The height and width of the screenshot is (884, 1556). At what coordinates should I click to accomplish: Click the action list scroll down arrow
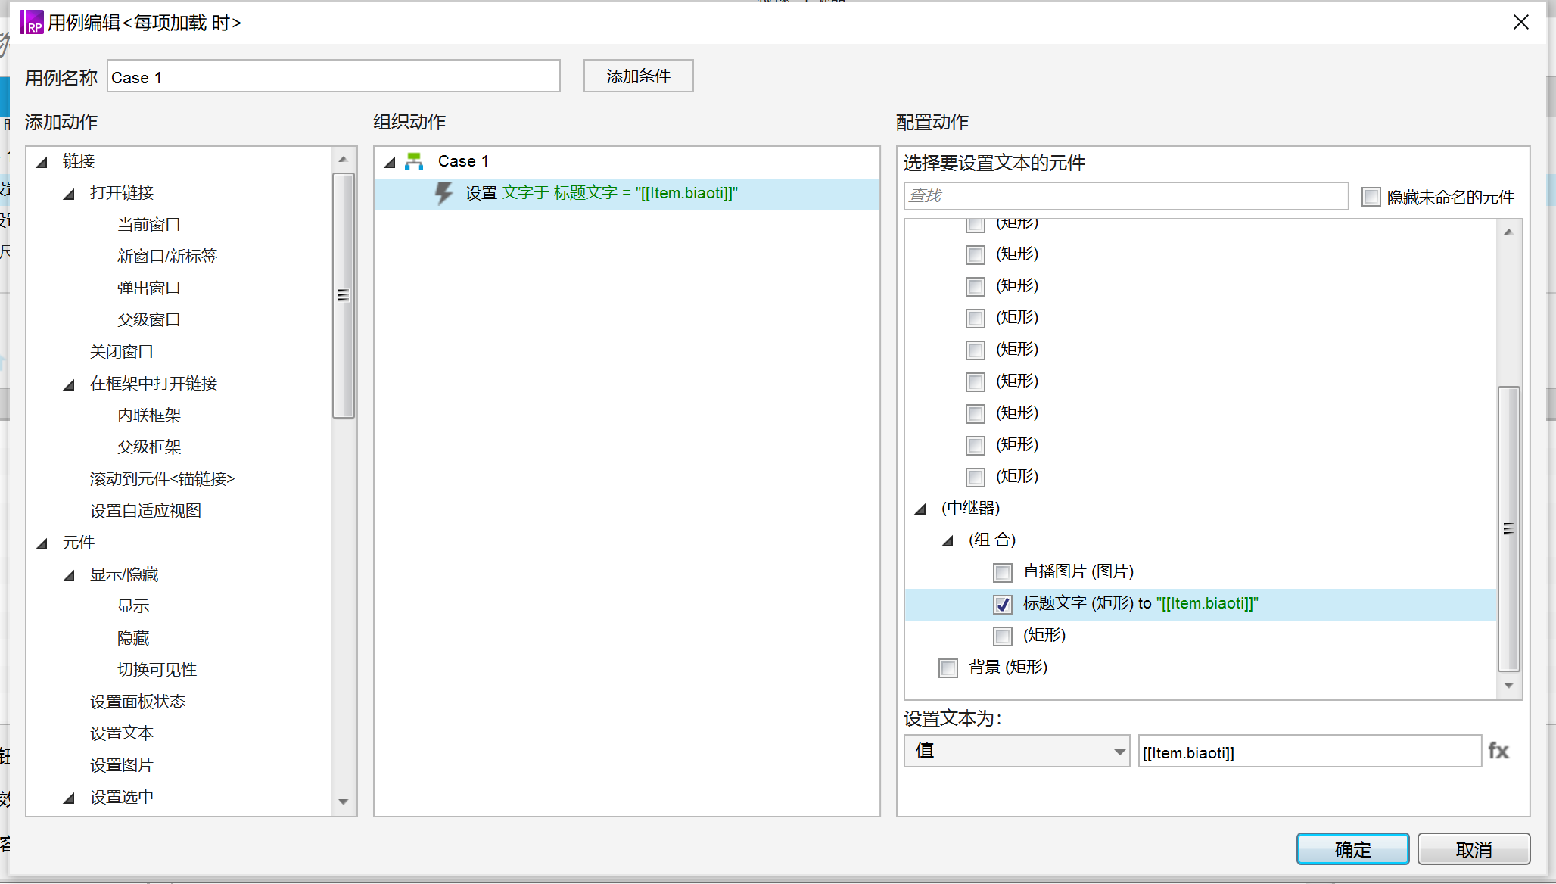344,802
